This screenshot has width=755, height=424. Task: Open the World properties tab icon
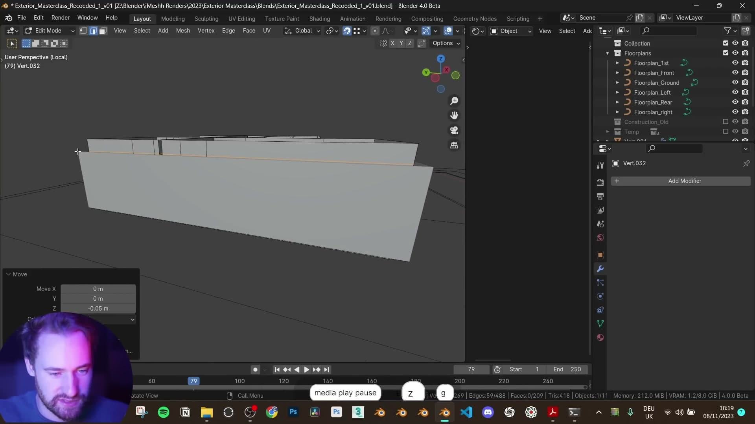(x=600, y=238)
